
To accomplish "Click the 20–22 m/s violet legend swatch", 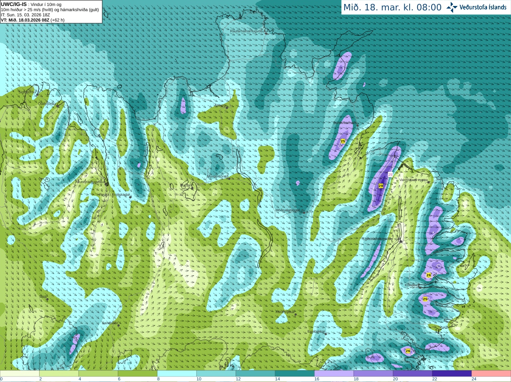I will 413,374.
